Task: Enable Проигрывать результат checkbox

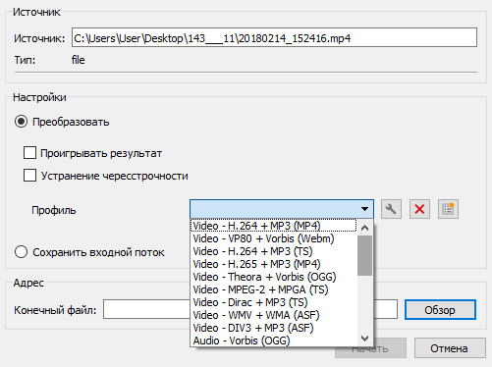Action: (29, 153)
